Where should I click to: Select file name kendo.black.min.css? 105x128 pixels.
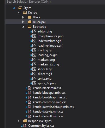coord(47,88)
